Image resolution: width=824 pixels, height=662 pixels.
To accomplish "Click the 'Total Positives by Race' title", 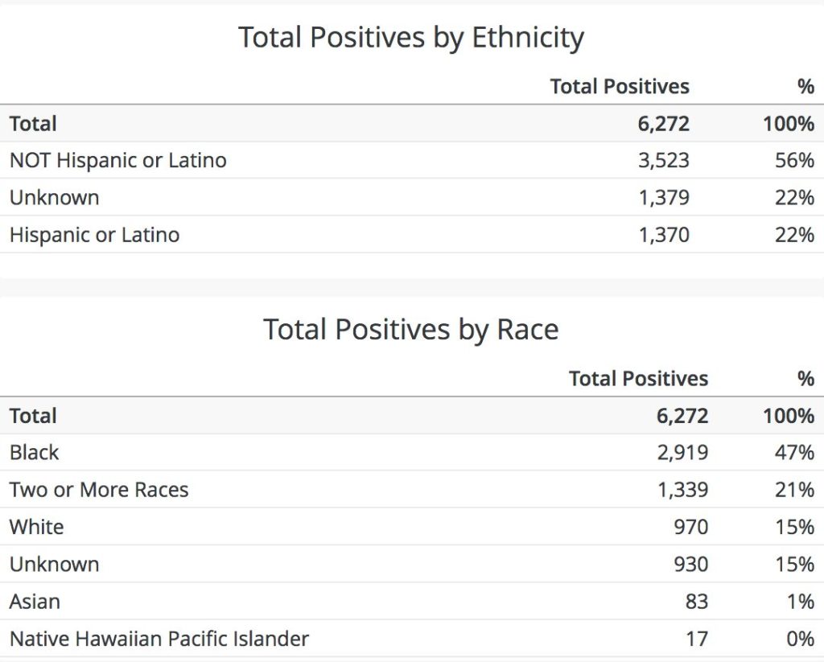I will tap(411, 330).
